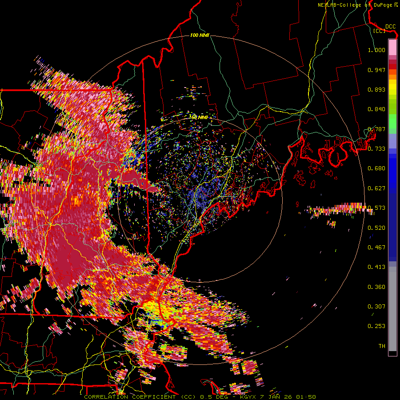Select the 0.520 scale value
The height and width of the screenshot is (400, 400).
click(x=376, y=228)
